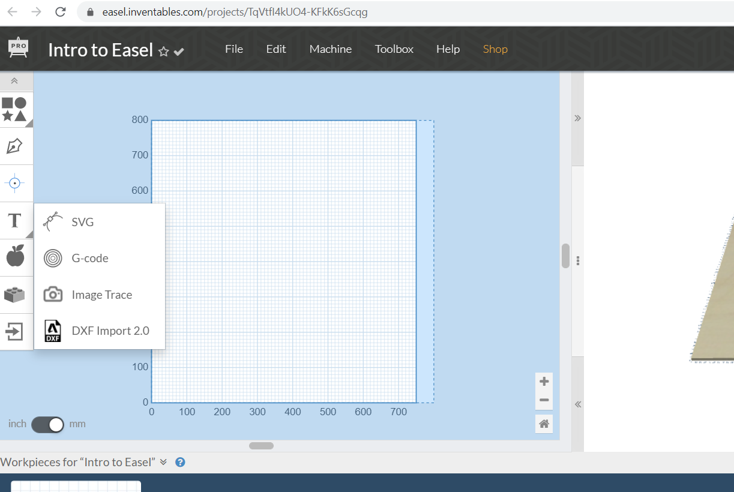Click the 'mm' unit label
Viewport: 734px width, 492px height.
[x=77, y=424]
